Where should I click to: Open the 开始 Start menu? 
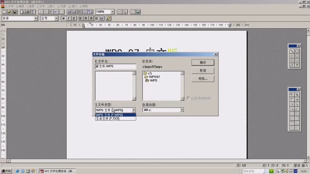pos(6,171)
